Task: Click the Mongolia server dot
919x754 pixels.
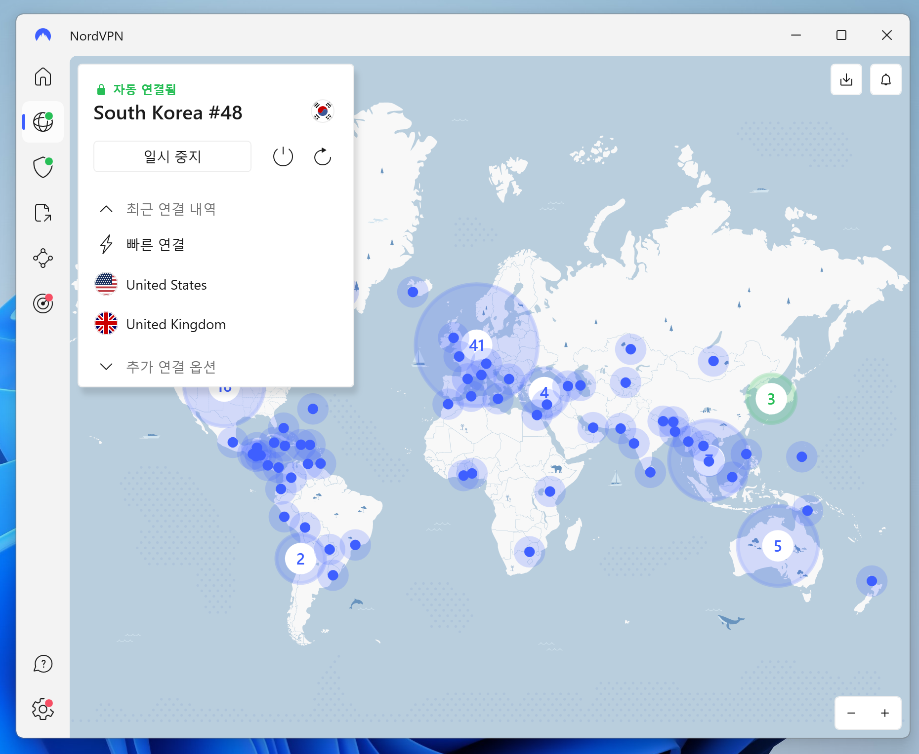Action: (713, 361)
